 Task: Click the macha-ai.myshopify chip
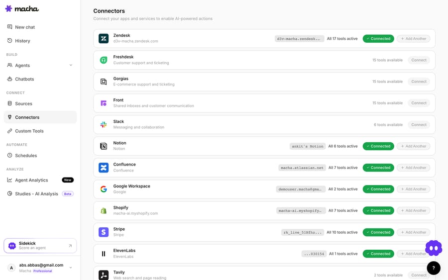click(x=301, y=211)
